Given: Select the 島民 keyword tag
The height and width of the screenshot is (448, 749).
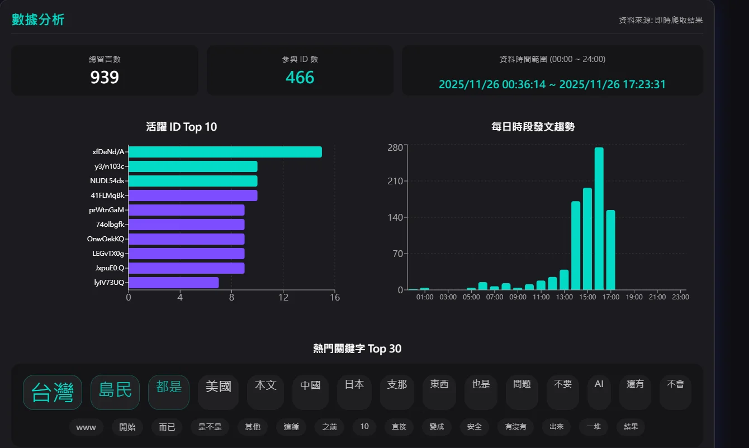Looking at the screenshot, I should click(x=115, y=392).
